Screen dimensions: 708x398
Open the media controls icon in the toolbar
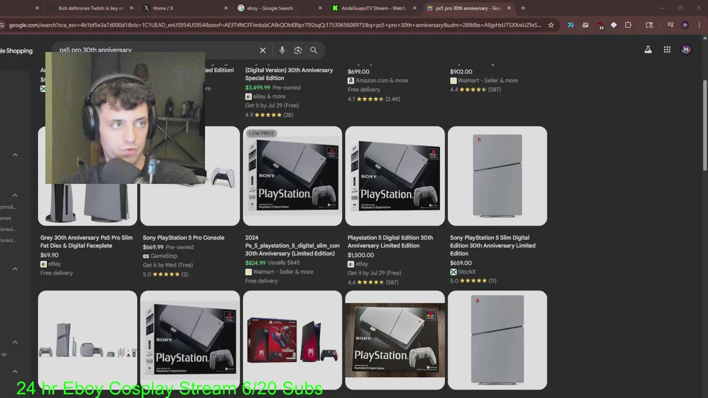point(670,25)
